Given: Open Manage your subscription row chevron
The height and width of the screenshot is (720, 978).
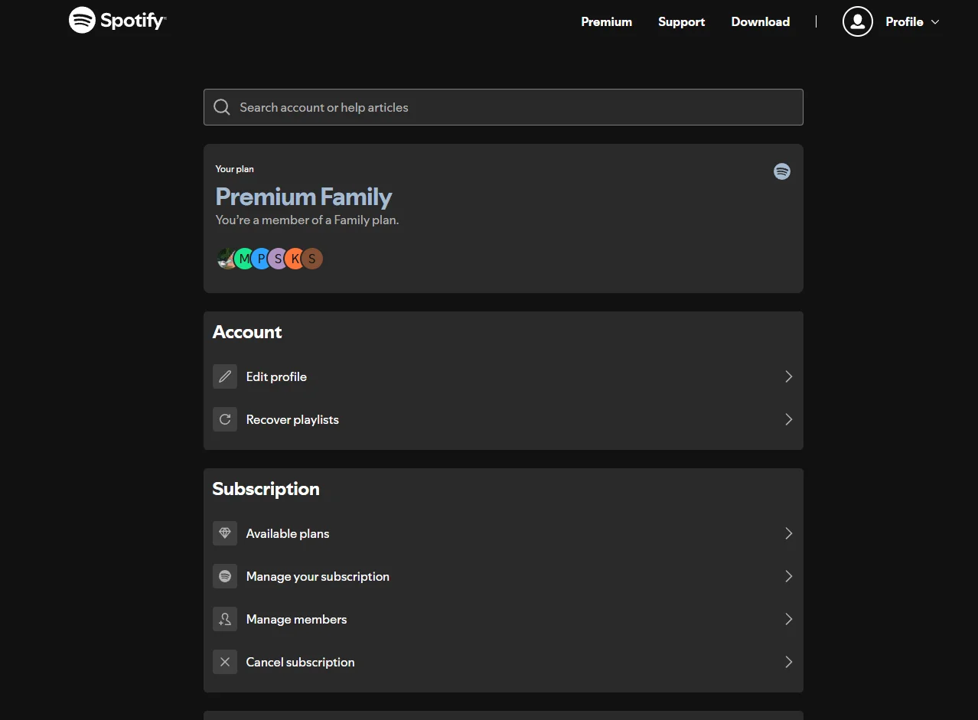Looking at the screenshot, I should click(x=788, y=576).
